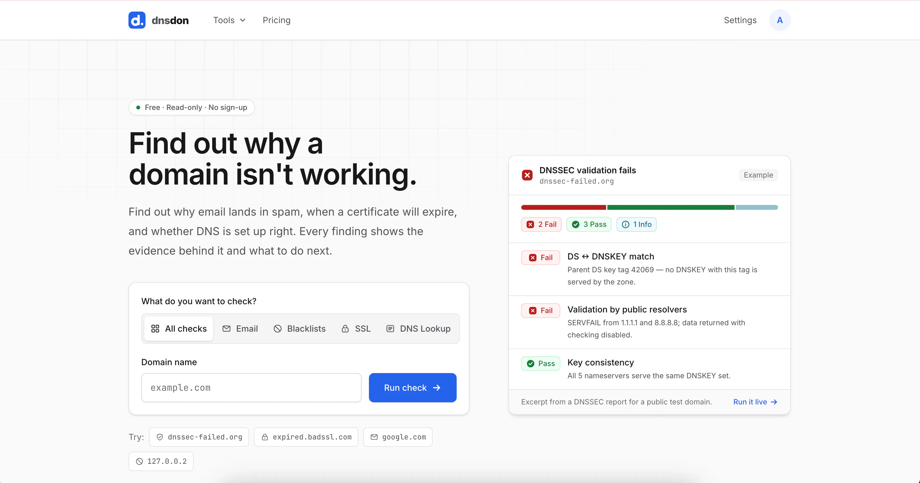Click the red DNSSEC validation fail icon
Image resolution: width=920 pixels, height=483 pixels.
pyautogui.click(x=527, y=175)
